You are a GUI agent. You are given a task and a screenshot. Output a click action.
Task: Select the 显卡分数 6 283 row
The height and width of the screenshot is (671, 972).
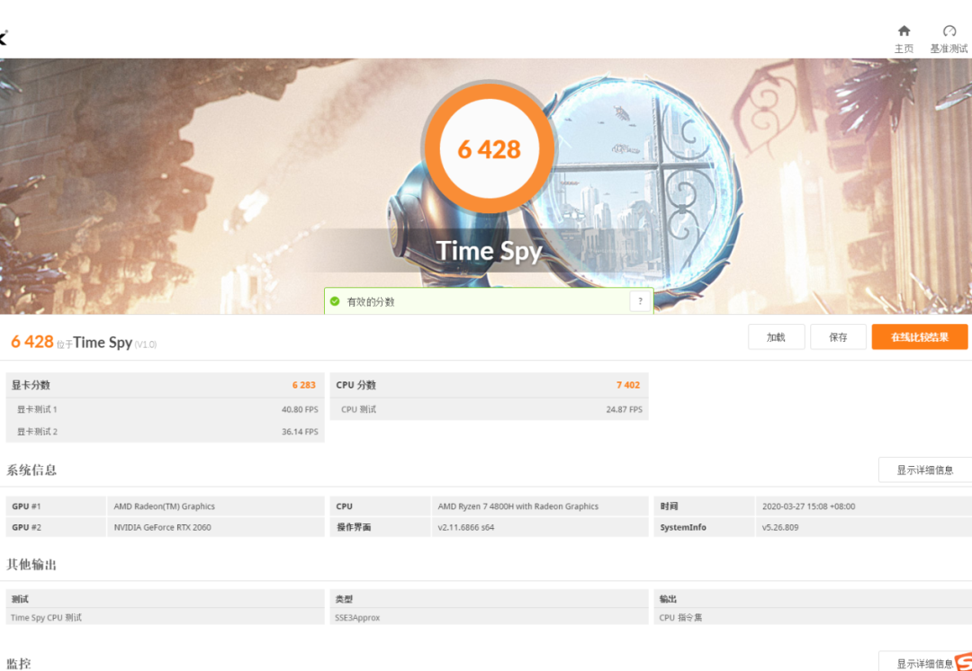click(165, 385)
